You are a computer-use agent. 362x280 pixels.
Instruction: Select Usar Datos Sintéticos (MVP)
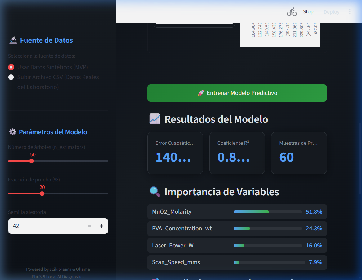click(11, 67)
